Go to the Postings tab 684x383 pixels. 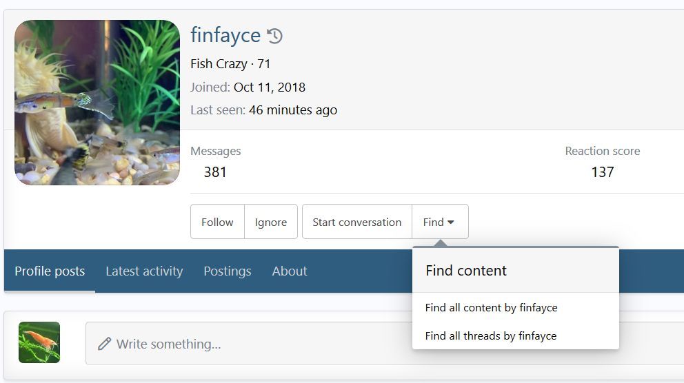tap(228, 271)
